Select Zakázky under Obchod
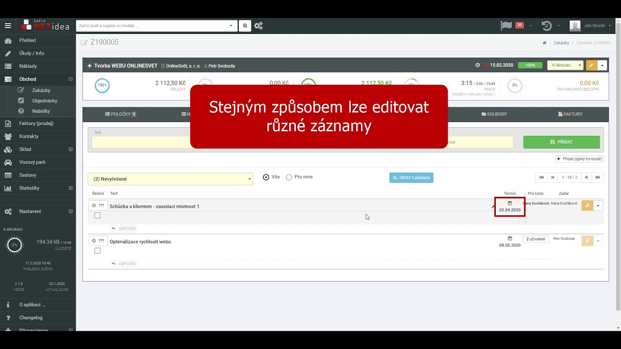Screen dimensions: 621x349 41,90
